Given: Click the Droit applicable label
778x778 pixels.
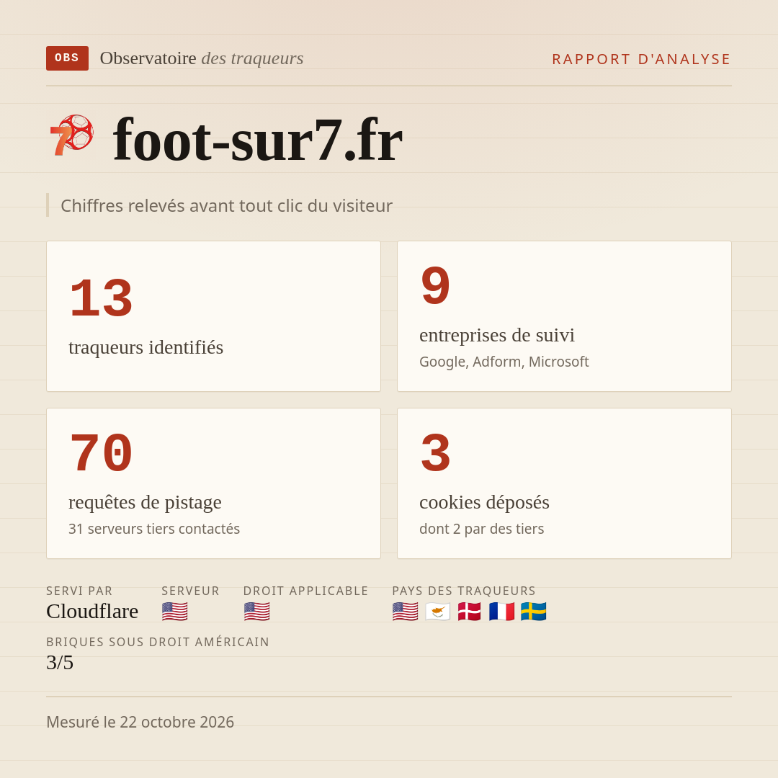Looking at the screenshot, I should pyautogui.click(x=305, y=591).
